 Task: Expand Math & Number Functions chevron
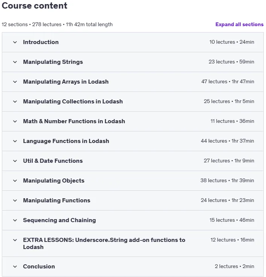[x=15, y=121]
